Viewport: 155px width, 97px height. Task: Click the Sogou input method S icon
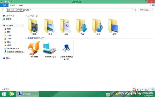tap(134, 89)
